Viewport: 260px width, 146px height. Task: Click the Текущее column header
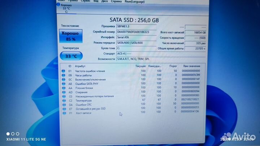pyautogui.click(x=140, y=66)
